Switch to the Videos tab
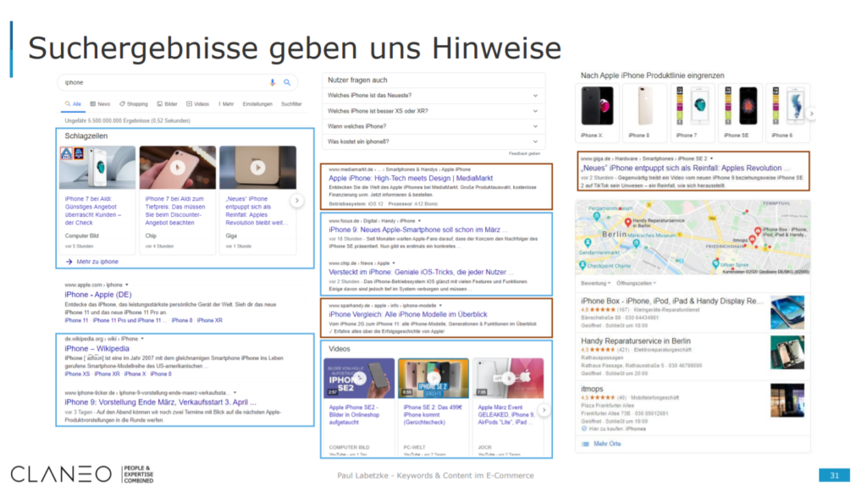The height and width of the screenshot is (487, 867). point(197,104)
